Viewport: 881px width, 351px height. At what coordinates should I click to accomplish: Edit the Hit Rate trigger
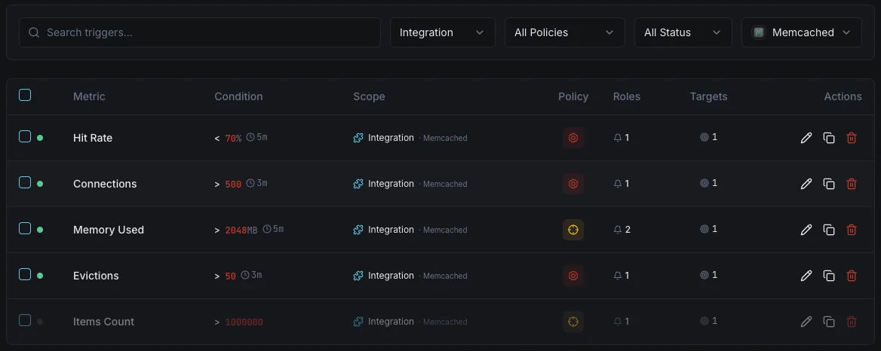[806, 138]
